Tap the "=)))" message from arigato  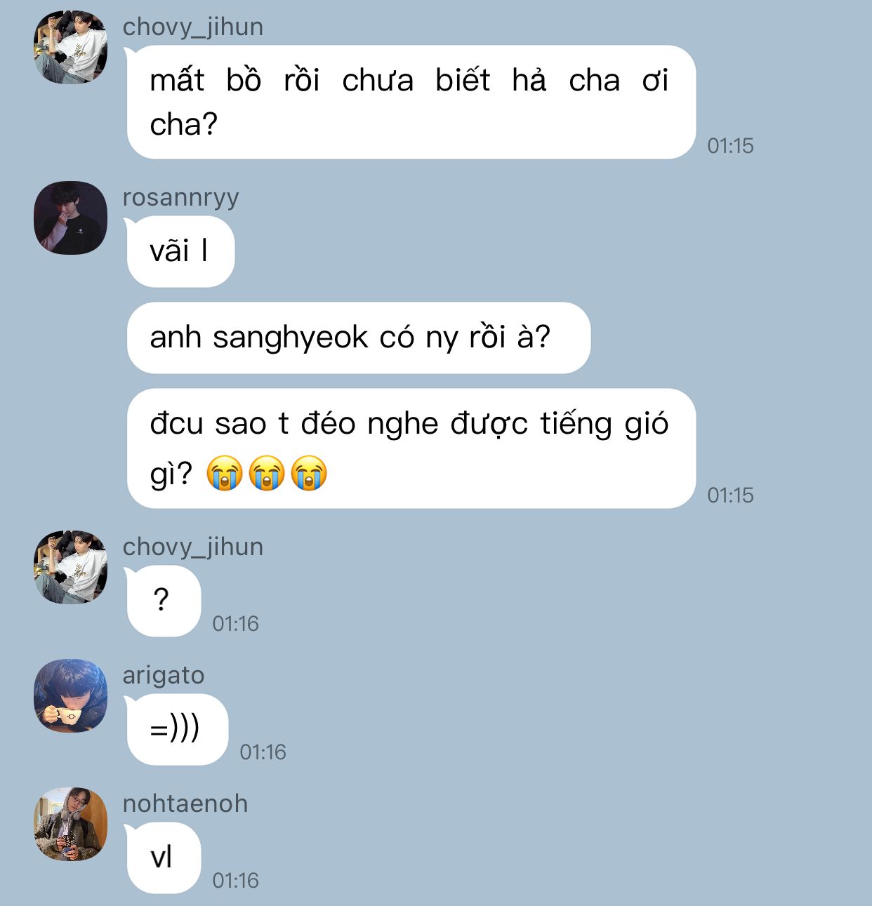177,729
